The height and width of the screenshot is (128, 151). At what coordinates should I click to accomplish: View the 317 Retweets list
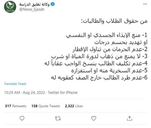(x=16, y=106)
